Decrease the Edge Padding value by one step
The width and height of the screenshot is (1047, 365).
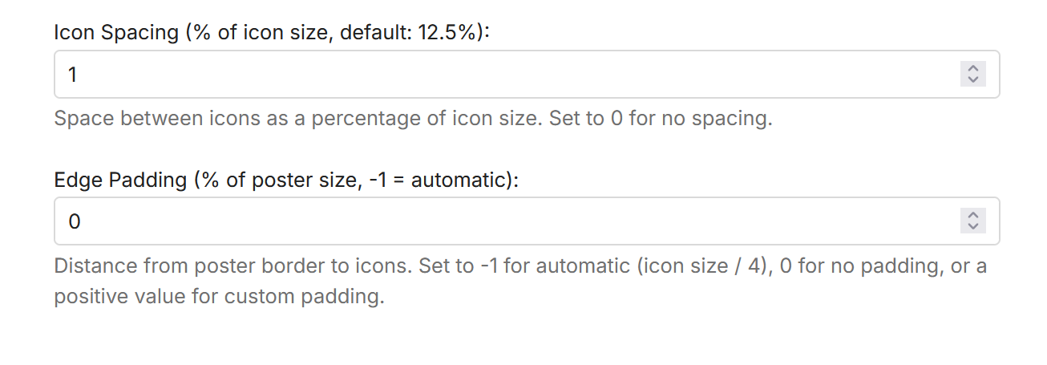click(973, 226)
